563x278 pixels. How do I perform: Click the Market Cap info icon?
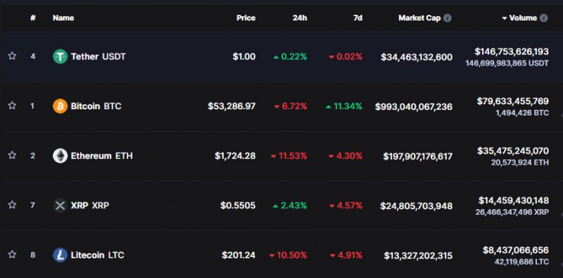[447, 18]
